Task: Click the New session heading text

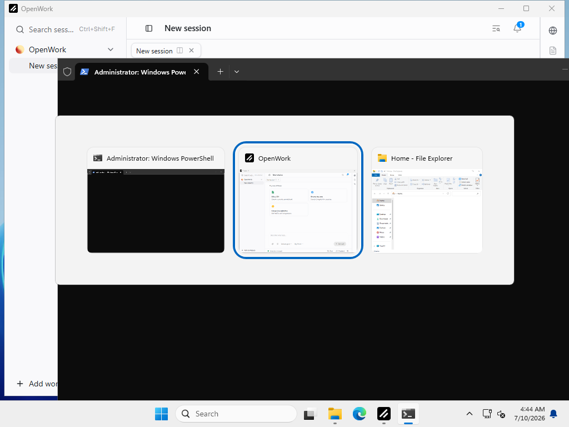Action: coord(188,28)
